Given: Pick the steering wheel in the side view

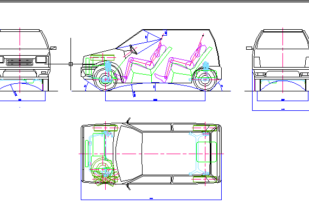Looking at the screenshot, I should point(133,50).
